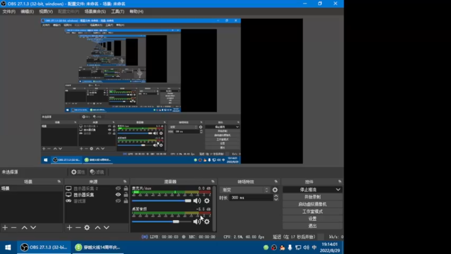
Task: Open the 麦克风/Aux audio settings gear
Action: [207, 201]
